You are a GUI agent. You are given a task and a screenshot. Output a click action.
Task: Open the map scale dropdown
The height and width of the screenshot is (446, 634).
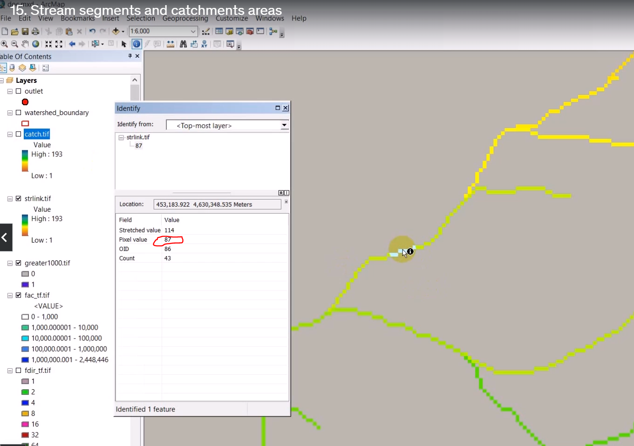193,31
